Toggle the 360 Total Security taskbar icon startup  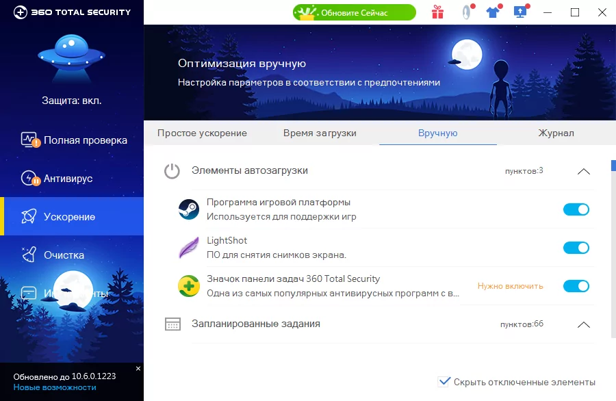pyautogui.click(x=576, y=286)
